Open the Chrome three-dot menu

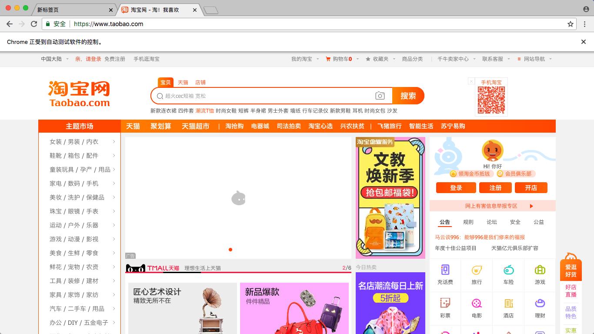585,24
